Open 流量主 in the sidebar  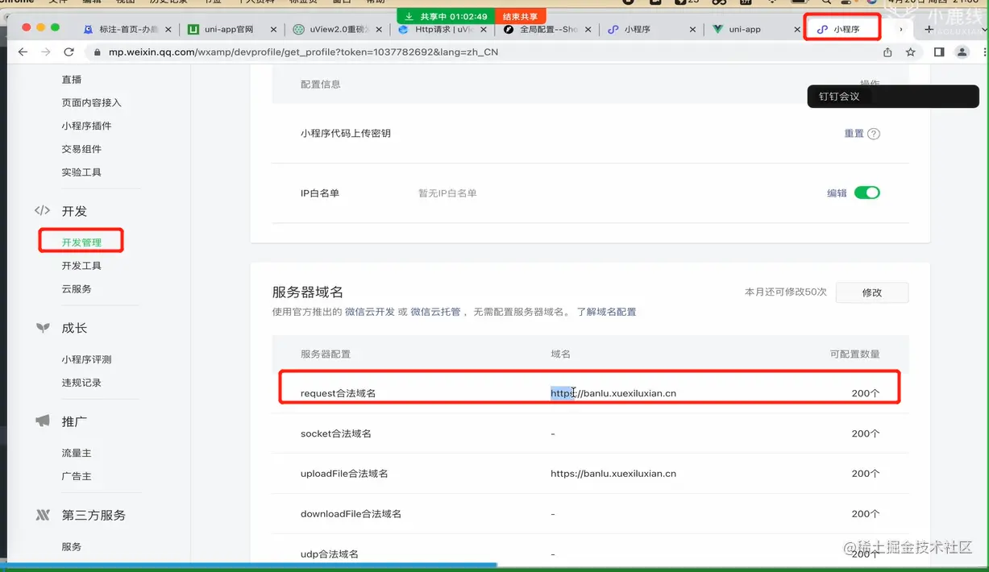point(77,453)
